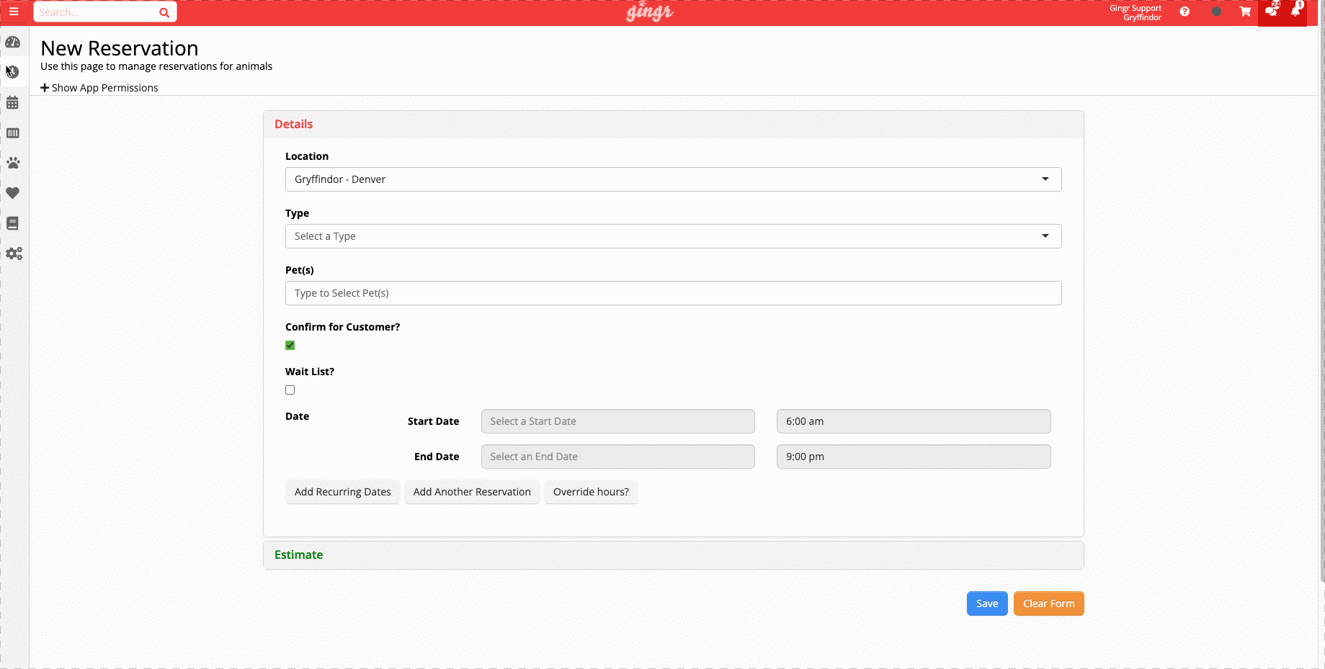Click the New Reservation heading
1325x669 pixels.
[120, 48]
